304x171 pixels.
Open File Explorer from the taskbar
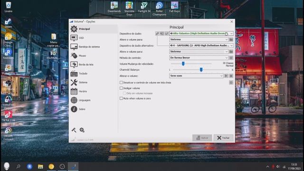click(x=40, y=166)
